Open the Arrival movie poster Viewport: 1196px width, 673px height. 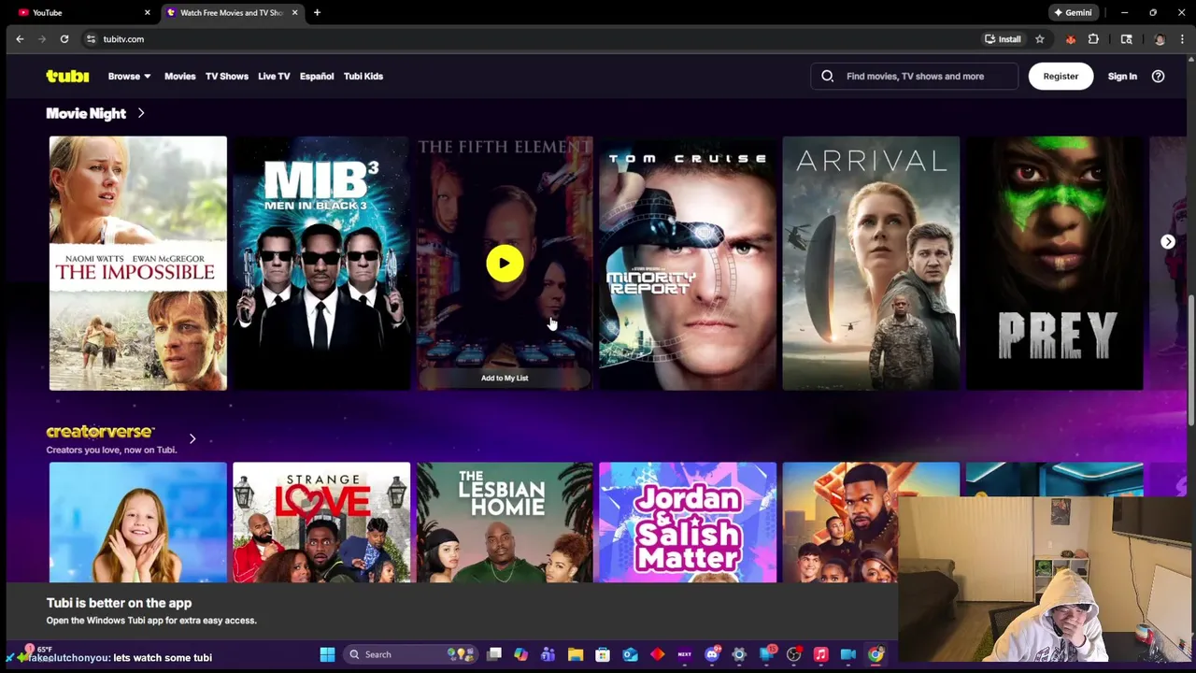pyautogui.click(x=871, y=264)
